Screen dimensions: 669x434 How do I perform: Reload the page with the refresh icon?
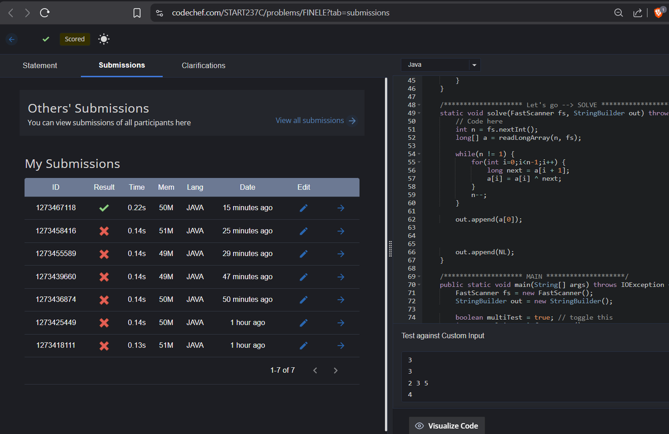tap(45, 13)
